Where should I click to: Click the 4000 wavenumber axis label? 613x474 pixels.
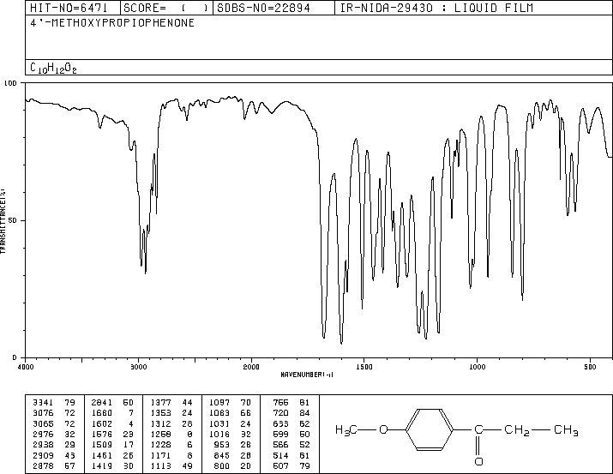26,367
